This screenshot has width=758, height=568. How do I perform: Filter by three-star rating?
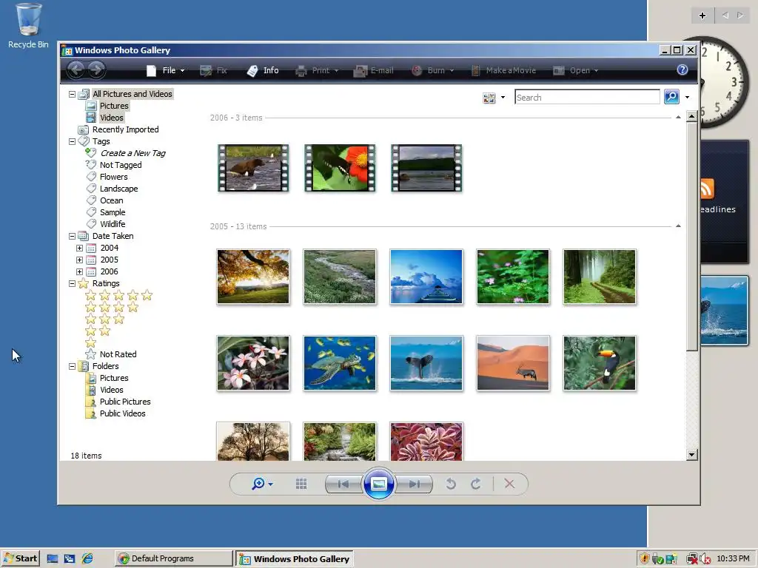105,319
